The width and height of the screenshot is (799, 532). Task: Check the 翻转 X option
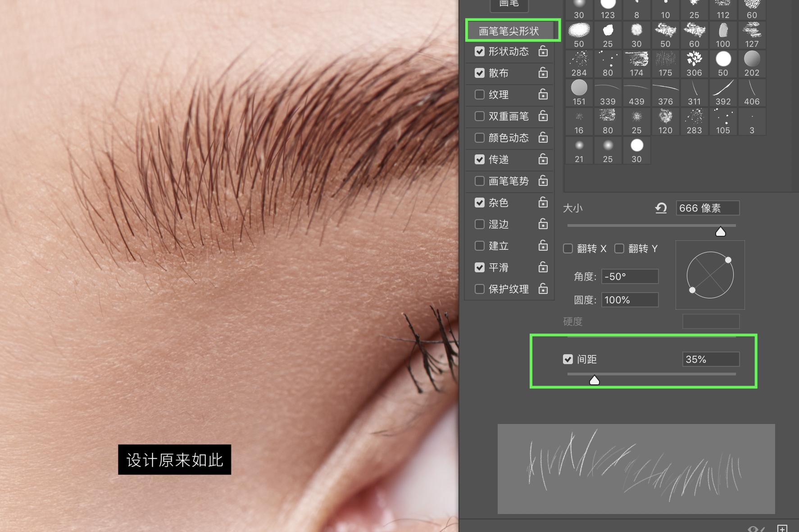pyautogui.click(x=568, y=248)
